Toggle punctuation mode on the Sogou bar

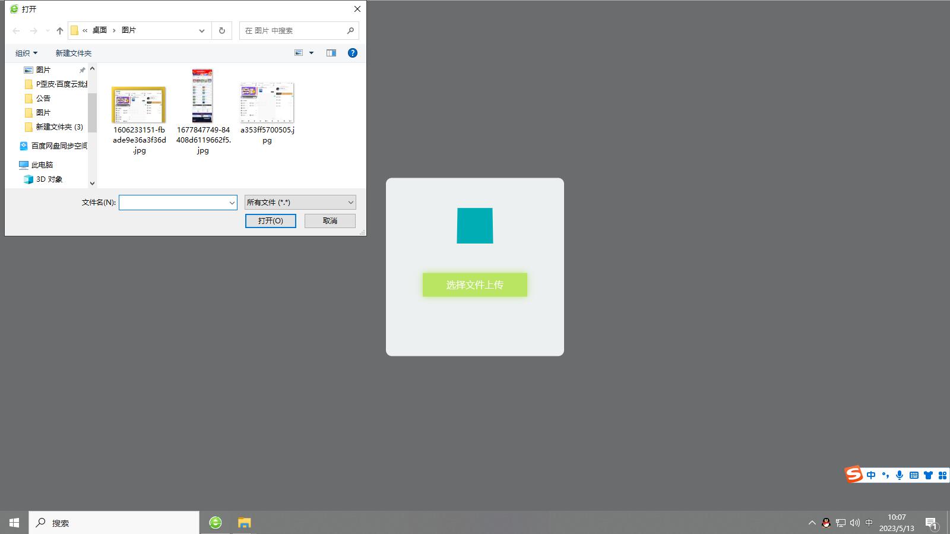[885, 475]
